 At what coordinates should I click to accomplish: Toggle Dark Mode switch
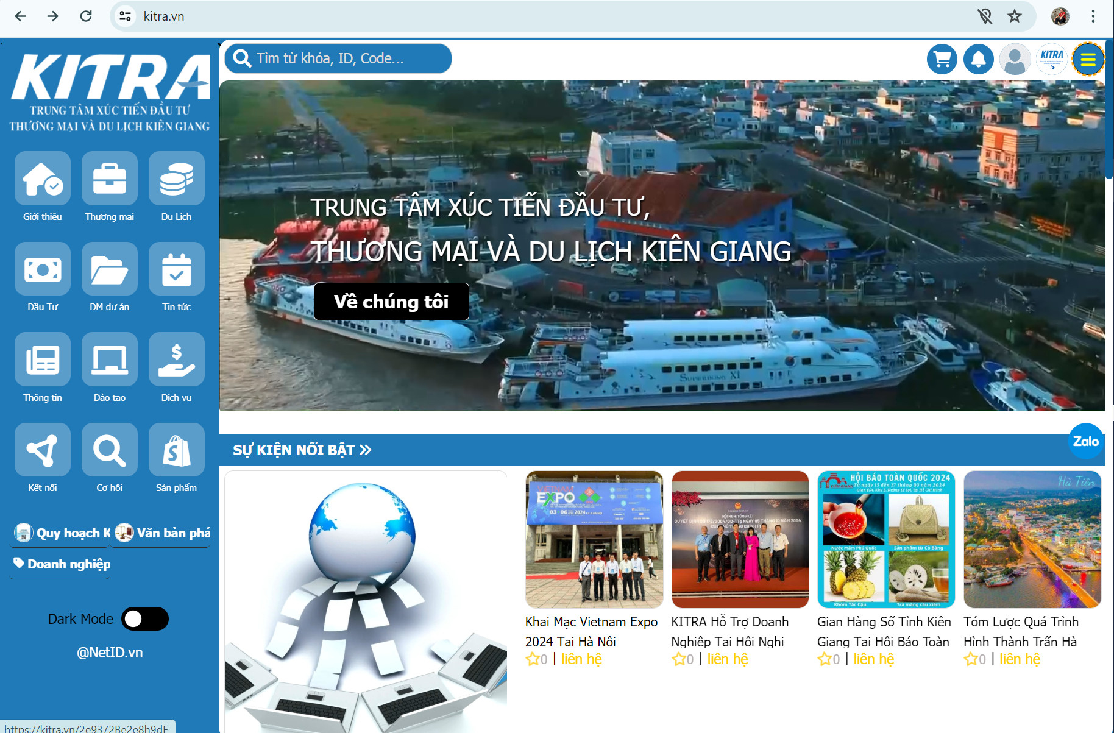pos(146,618)
